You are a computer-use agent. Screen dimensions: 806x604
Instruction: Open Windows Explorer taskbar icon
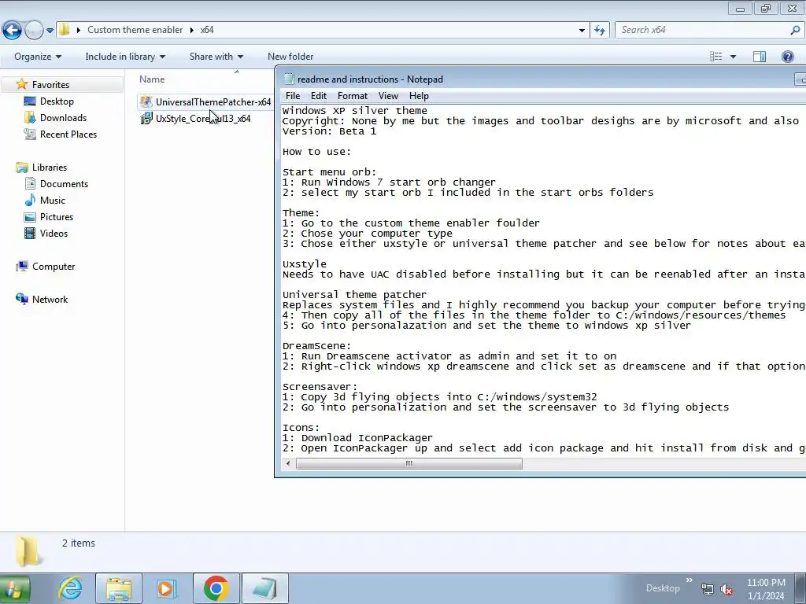119,588
